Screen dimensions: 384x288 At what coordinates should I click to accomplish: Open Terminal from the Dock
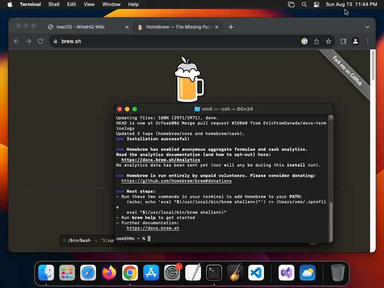tap(214, 272)
